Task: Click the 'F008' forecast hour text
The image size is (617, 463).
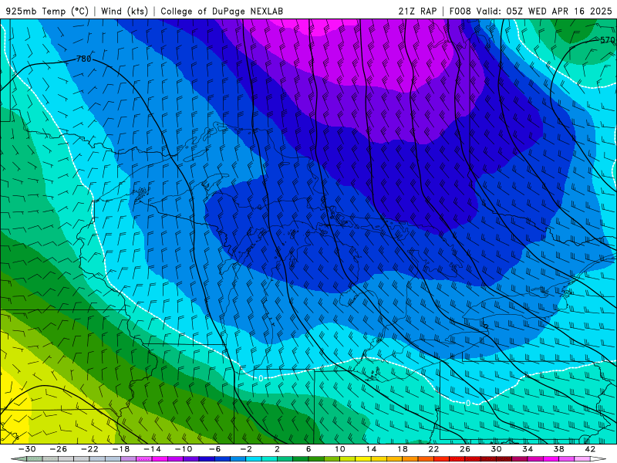Action: pyautogui.click(x=460, y=11)
